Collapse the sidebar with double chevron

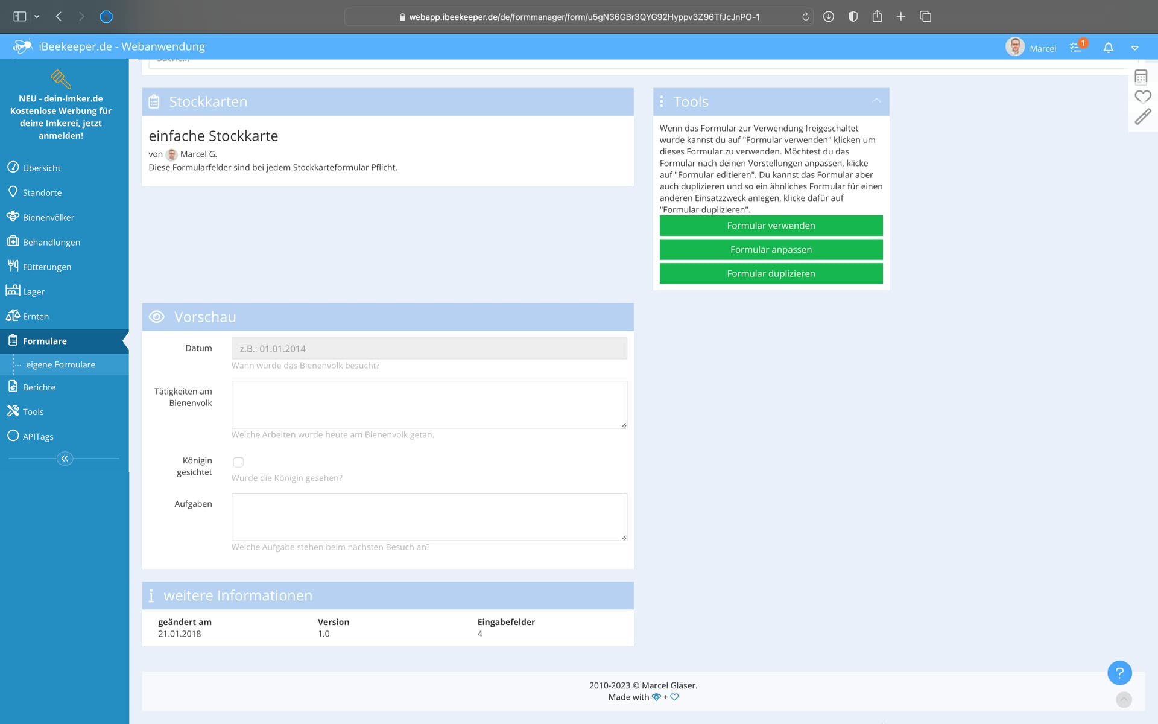point(65,459)
